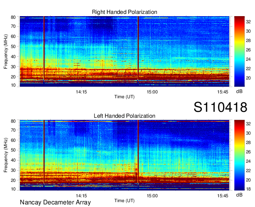Click the Left Handed Polarization spectrogram image
This screenshot has width=255, height=207.
click(x=124, y=155)
